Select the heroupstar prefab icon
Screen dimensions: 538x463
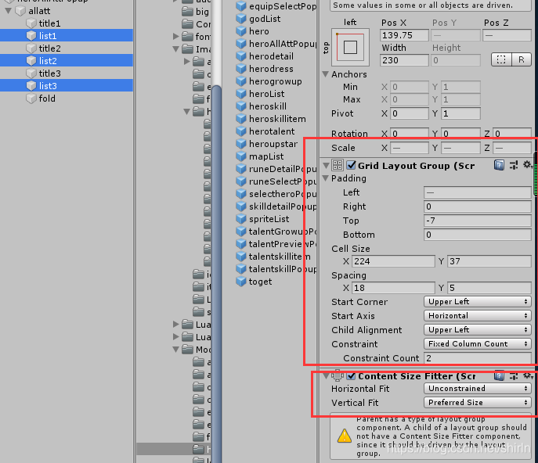[x=241, y=144]
